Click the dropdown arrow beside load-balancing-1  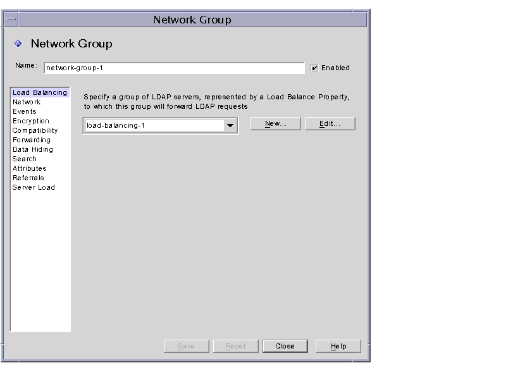click(x=230, y=125)
